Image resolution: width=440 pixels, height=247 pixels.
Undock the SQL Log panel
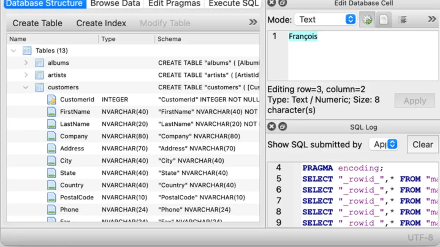click(x=282, y=127)
